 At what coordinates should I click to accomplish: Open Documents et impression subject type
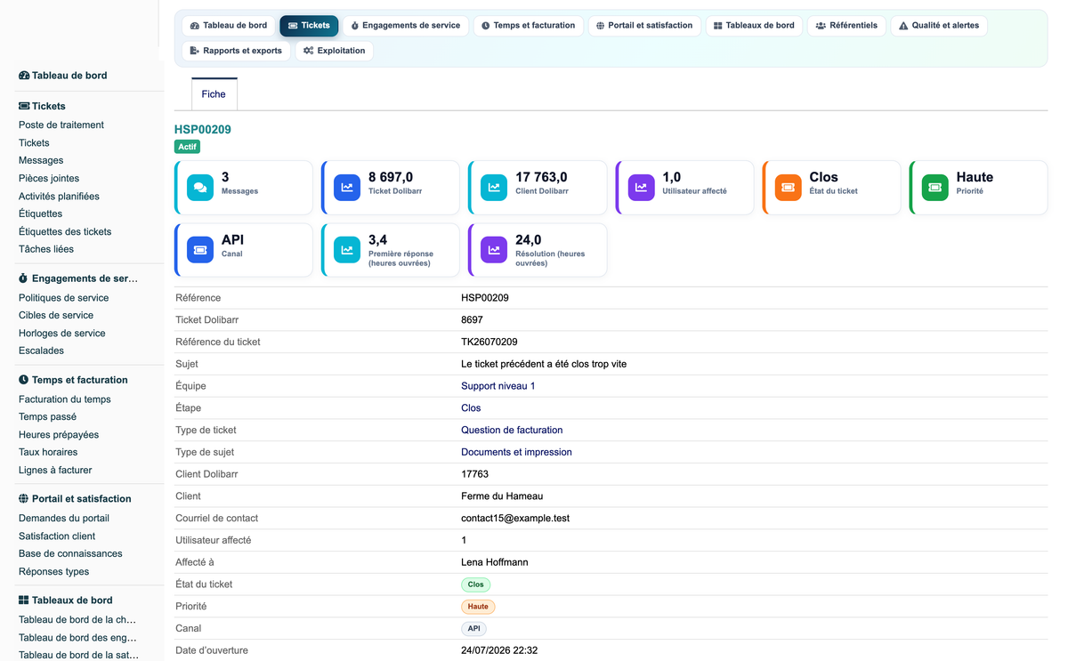point(516,452)
